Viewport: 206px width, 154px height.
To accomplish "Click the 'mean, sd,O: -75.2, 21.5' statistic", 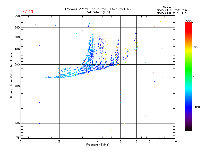I will click(171, 10).
